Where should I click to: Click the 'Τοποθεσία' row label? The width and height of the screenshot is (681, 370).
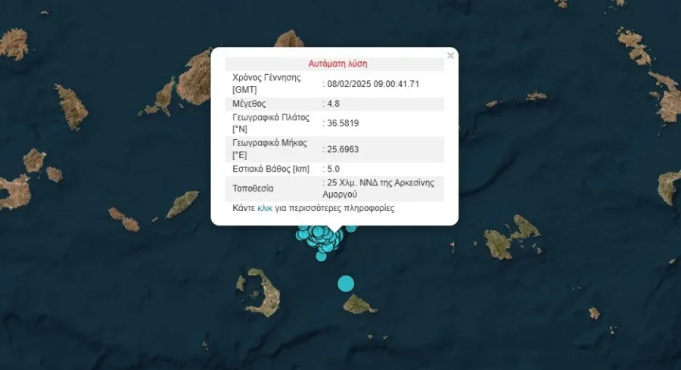[x=253, y=188]
